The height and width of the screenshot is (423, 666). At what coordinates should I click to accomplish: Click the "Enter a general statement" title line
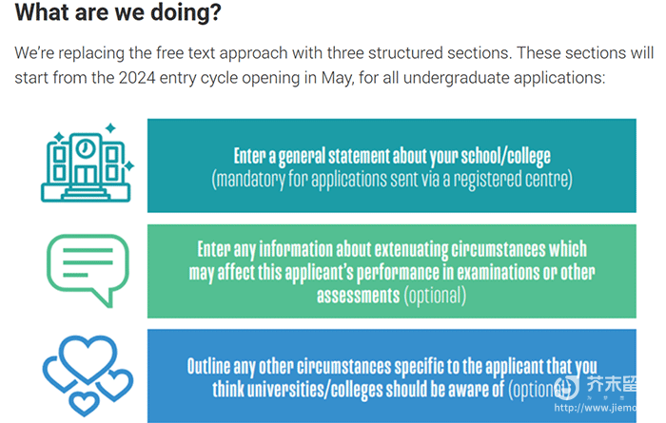point(392,154)
